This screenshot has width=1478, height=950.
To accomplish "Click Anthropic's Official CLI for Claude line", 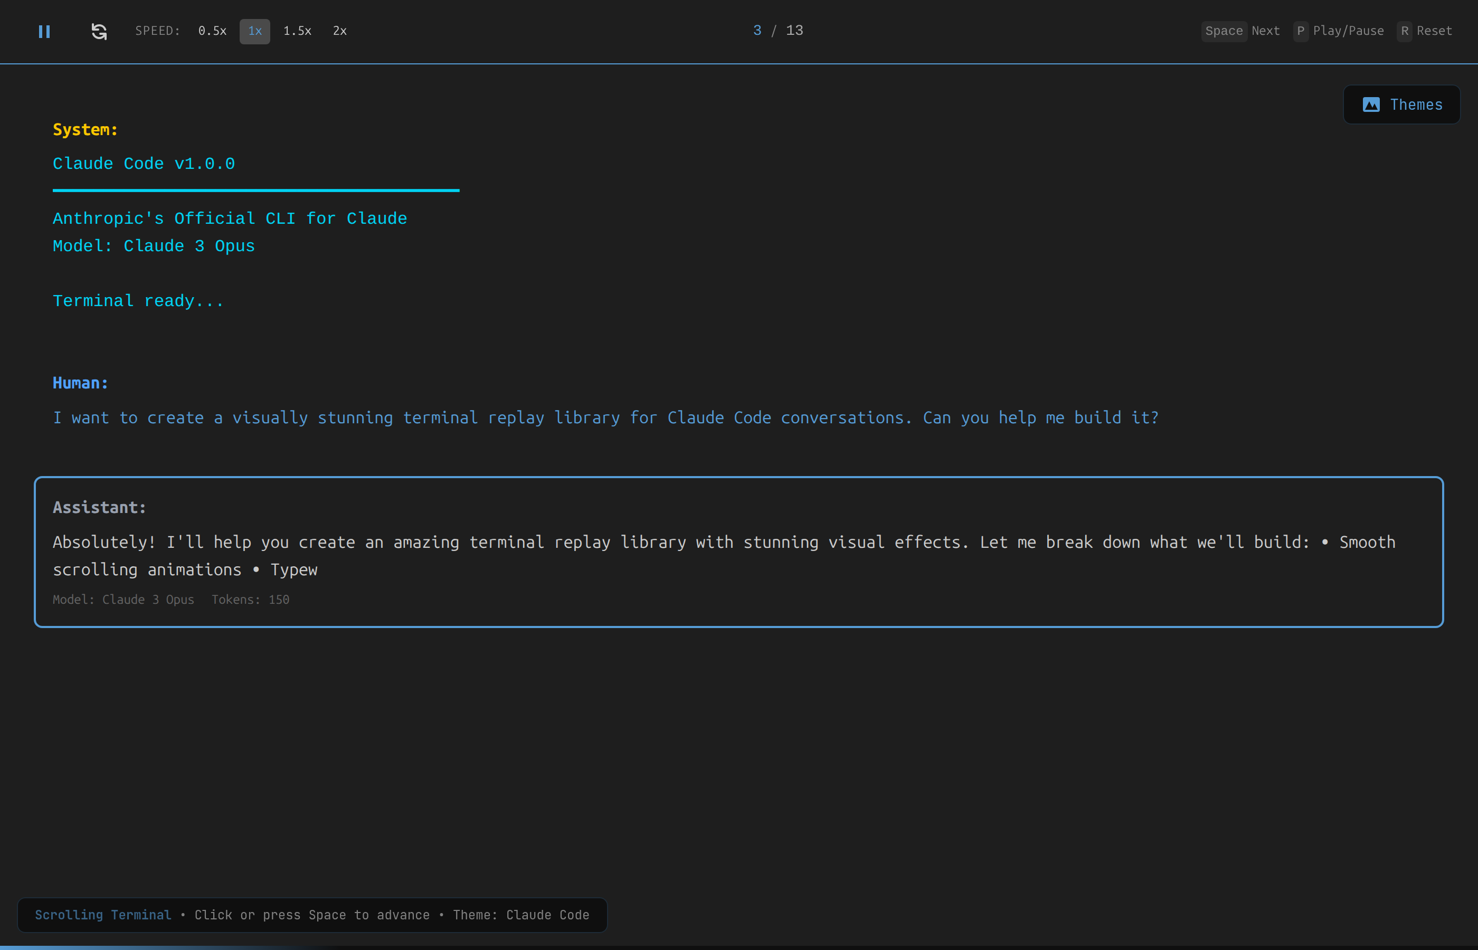I will pos(230,218).
